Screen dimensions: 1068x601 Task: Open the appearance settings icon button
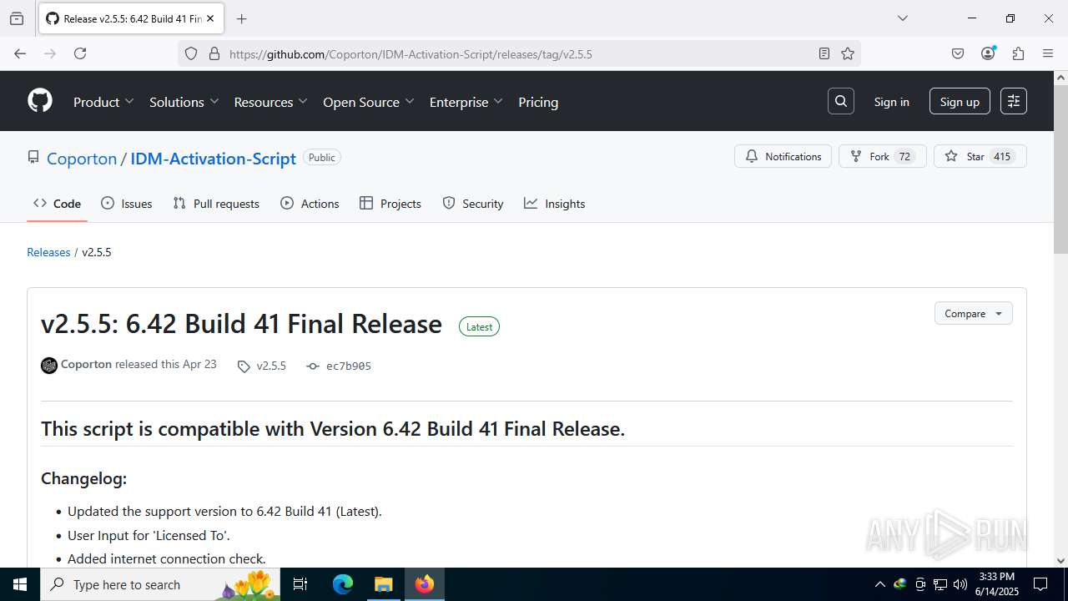click(1014, 101)
